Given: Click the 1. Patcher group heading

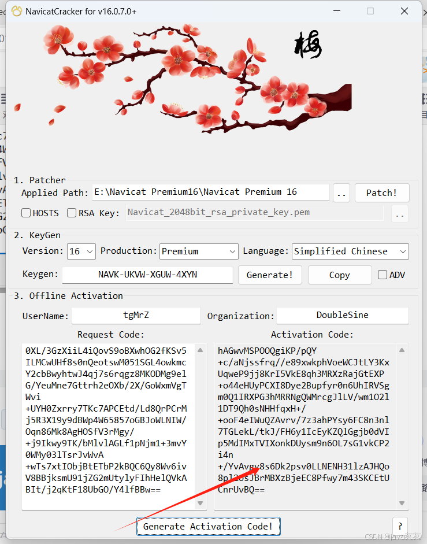Looking at the screenshot, I should coord(39,180).
